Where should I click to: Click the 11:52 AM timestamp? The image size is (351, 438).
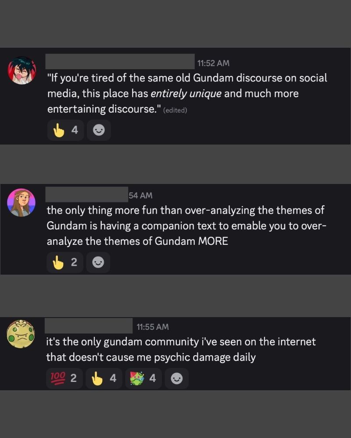coord(213,63)
